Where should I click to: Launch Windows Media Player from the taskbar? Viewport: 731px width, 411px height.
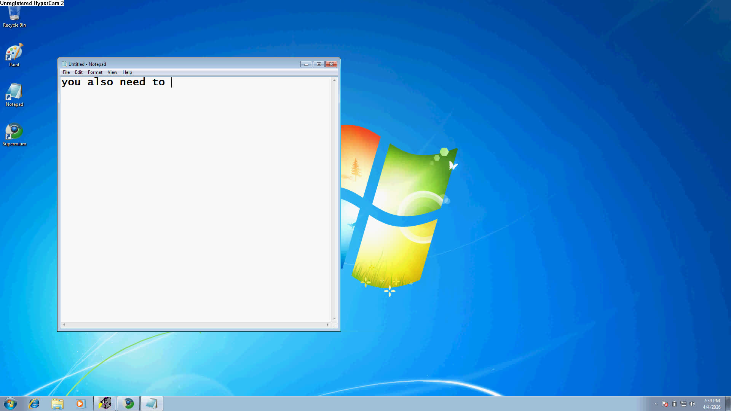80,403
